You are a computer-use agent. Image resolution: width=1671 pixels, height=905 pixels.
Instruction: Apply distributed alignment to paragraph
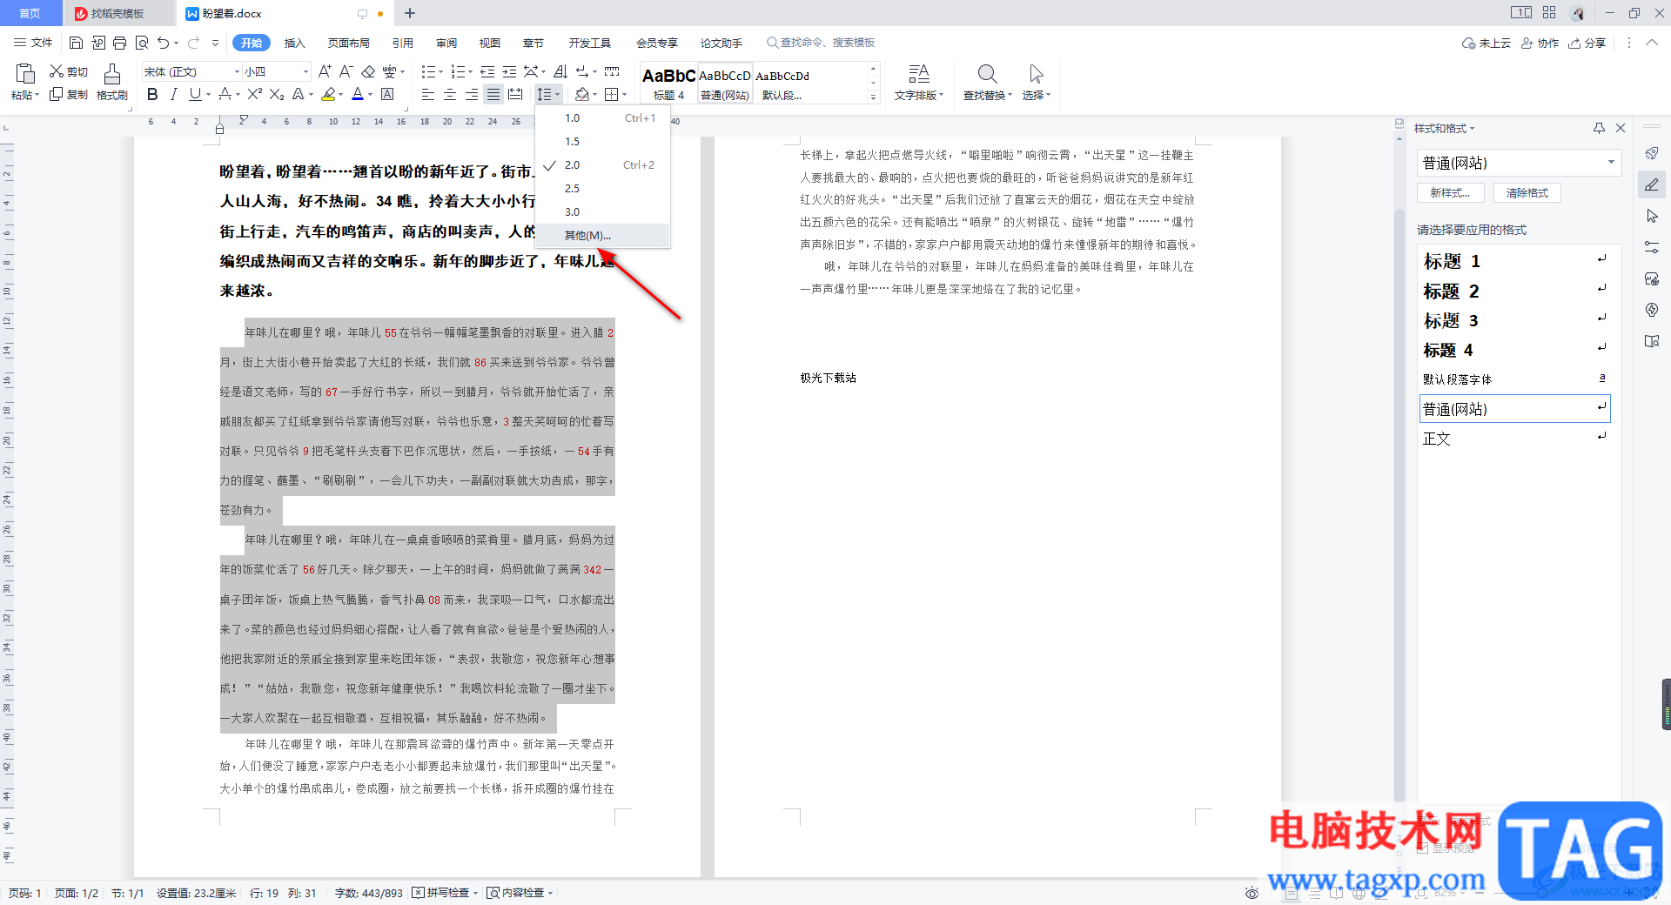(515, 94)
